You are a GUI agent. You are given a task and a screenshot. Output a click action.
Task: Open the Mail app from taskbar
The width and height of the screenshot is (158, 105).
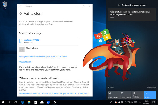pyautogui.click(x=42, y=102)
